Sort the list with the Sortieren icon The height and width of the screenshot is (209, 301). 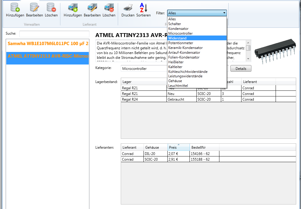(143, 8)
